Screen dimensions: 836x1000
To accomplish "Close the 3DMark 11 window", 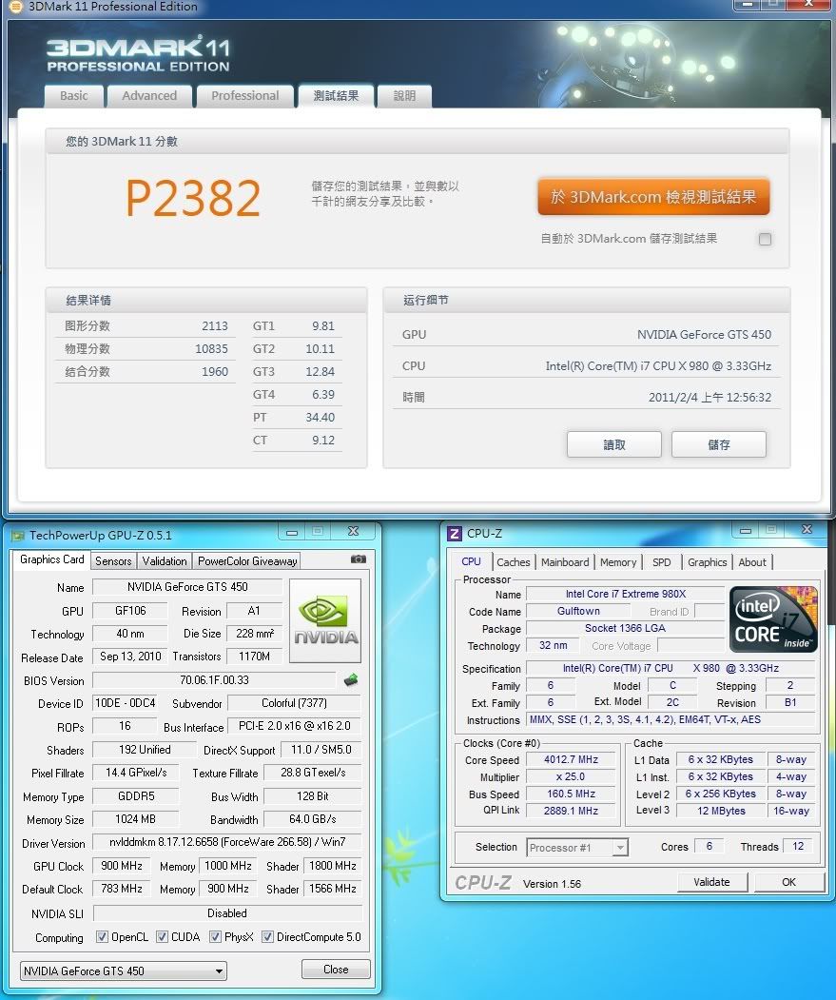I will 807,5.
